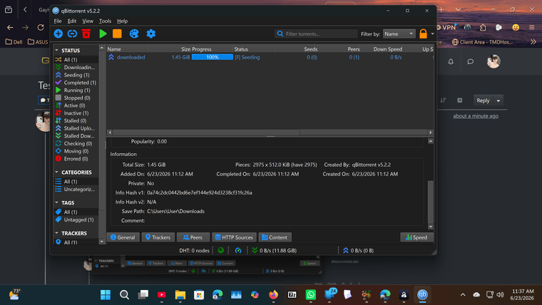Viewport: 542px width, 305px height.
Task: Open the View menu
Action: point(88,21)
